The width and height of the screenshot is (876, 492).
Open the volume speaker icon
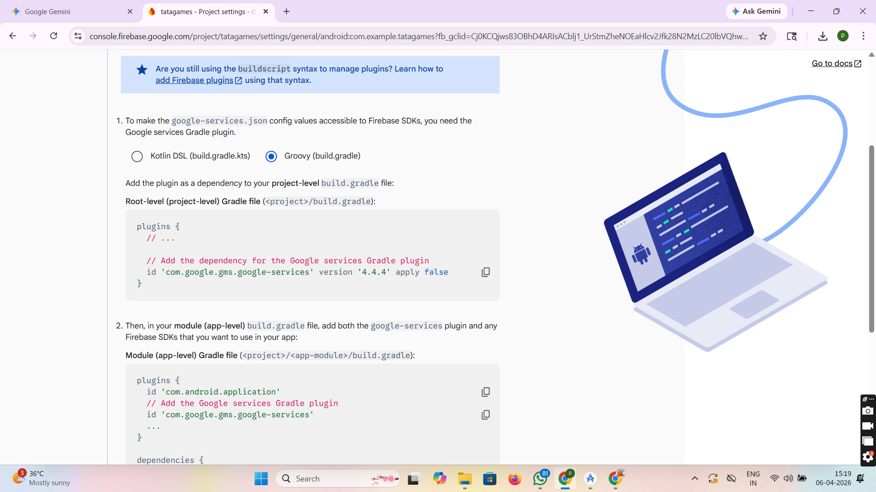[788, 478]
